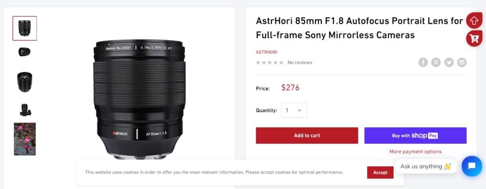Click the No reviews link
This screenshot has width=486, height=189.
tap(300, 63)
